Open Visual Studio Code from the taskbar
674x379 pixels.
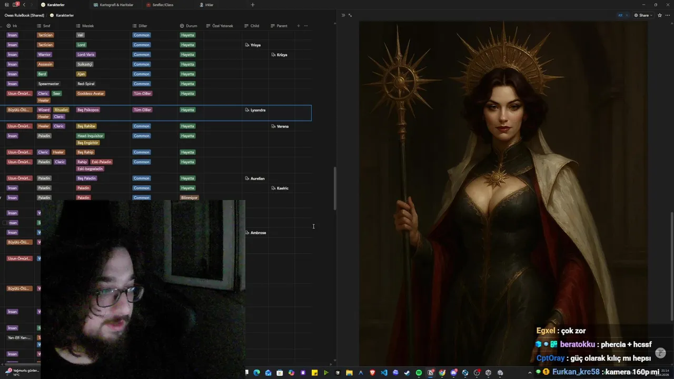[384, 373]
